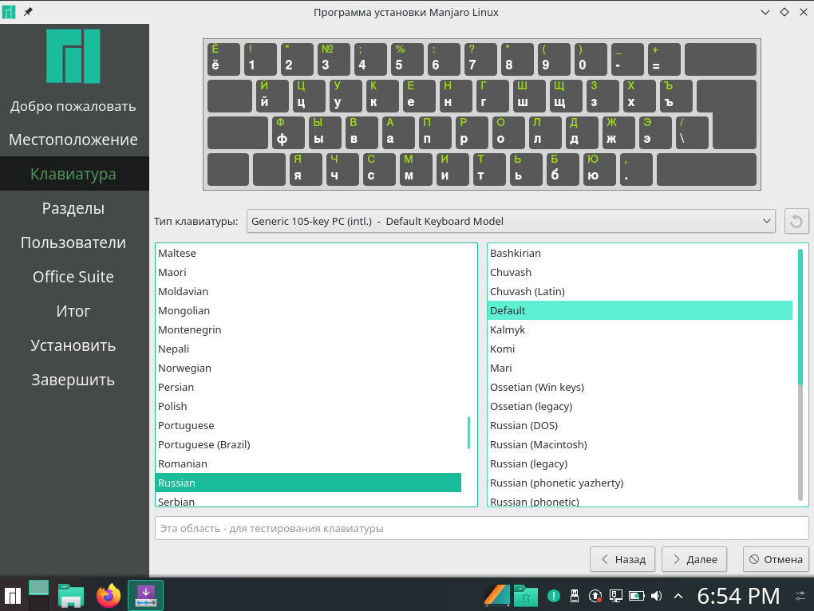Select Persian in the layout list
This screenshot has width=814, height=611.
[x=308, y=388]
